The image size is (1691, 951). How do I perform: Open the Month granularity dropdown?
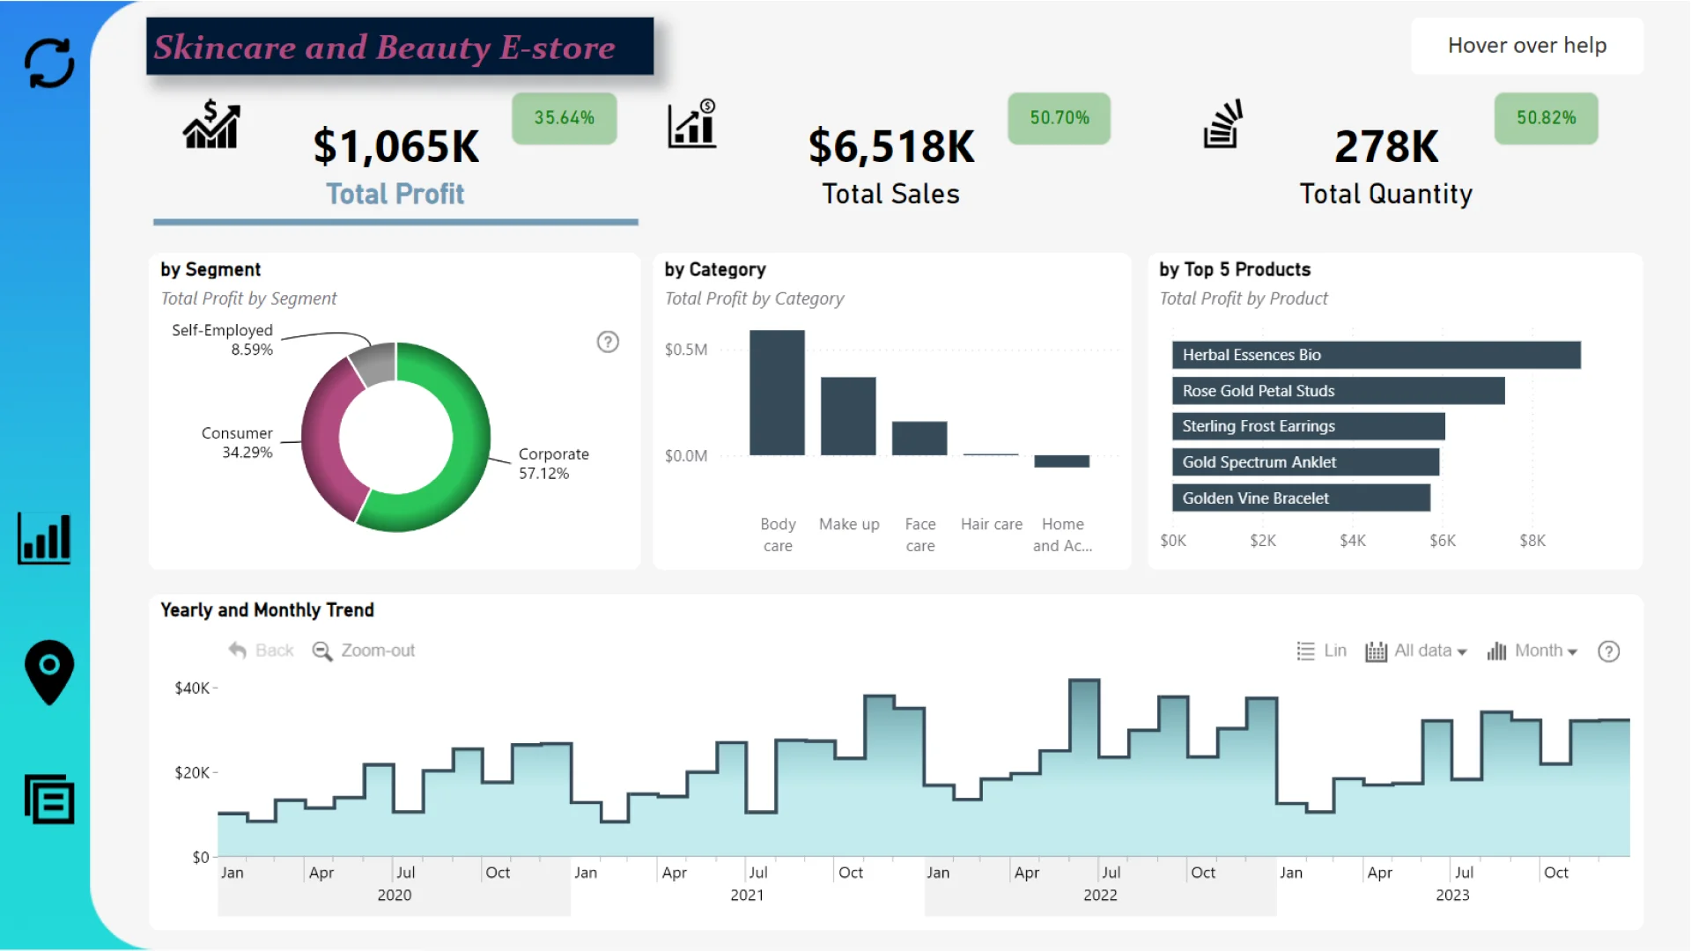[1532, 652]
